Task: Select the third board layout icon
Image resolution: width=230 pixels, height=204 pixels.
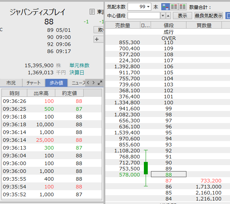Action: 183,7
